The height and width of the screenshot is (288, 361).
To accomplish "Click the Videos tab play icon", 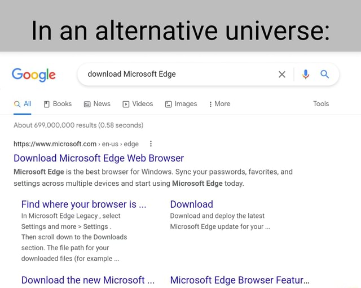I will click(x=126, y=104).
